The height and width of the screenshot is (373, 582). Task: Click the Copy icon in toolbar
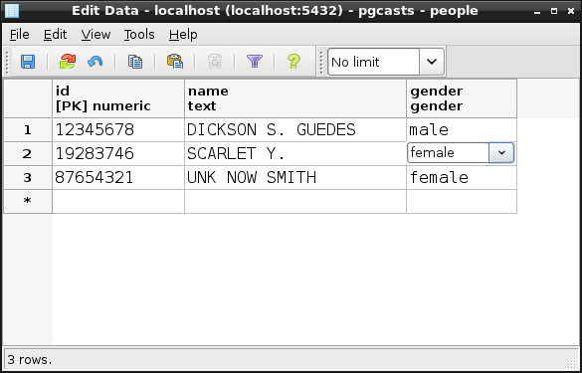coord(135,62)
